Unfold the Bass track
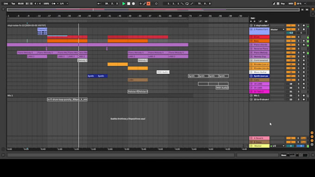This screenshot has width=315, height=177. click(251, 41)
